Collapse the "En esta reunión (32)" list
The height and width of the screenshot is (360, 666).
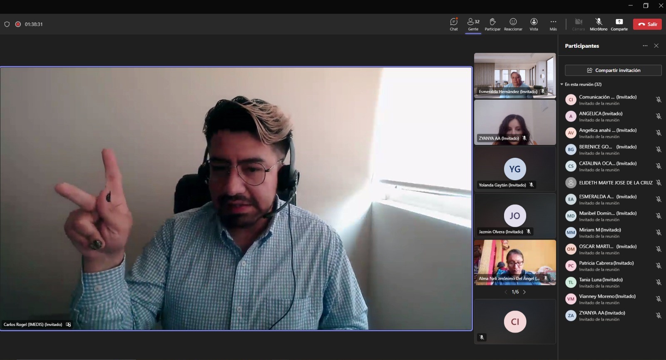tap(562, 84)
